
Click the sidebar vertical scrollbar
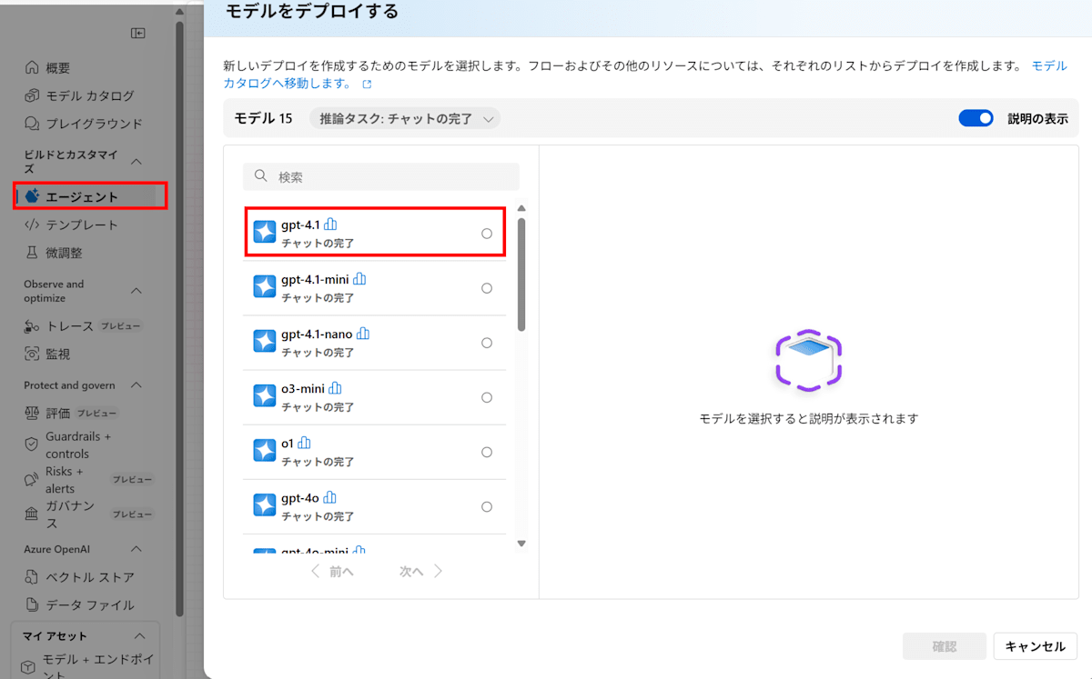click(179, 318)
